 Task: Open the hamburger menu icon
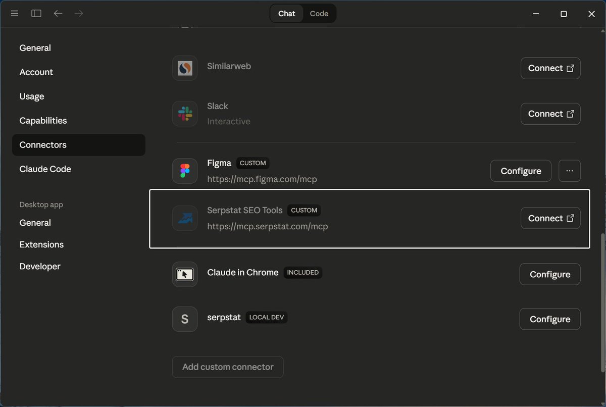click(15, 14)
